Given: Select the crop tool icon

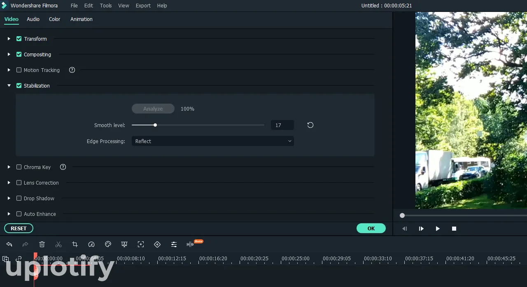Looking at the screenshot, I should pos(75,244).
